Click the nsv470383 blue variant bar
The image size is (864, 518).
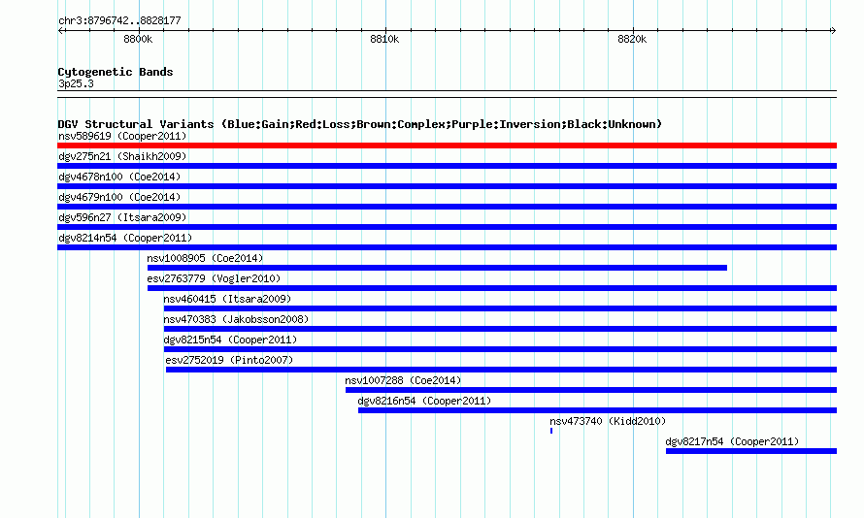500,329
